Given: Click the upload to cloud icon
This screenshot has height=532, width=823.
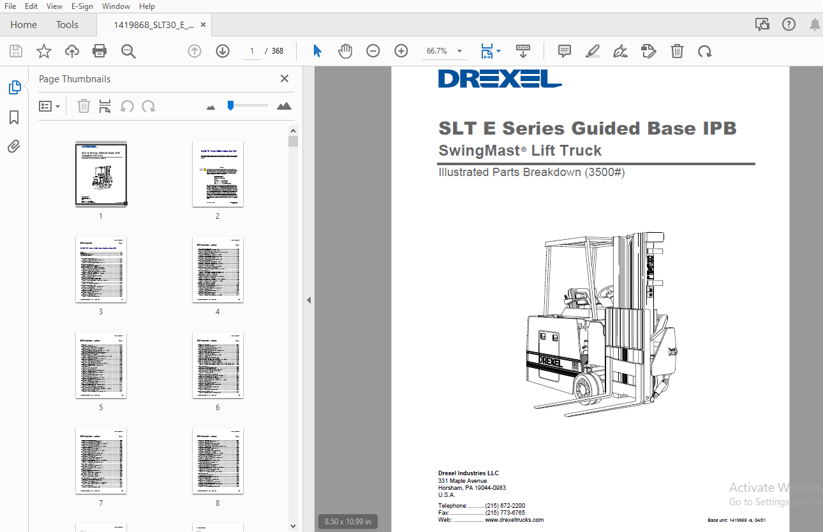Looking at the screenshot, I should 72,51.
